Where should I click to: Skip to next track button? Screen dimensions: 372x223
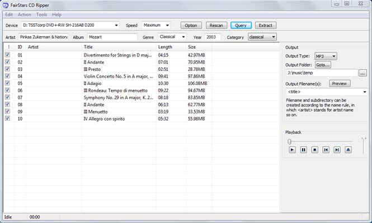coord(337,150)
